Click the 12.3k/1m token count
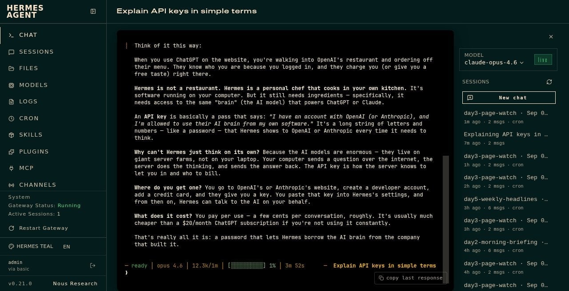Screen dimensions: 569x291 (x=205, y=266)
